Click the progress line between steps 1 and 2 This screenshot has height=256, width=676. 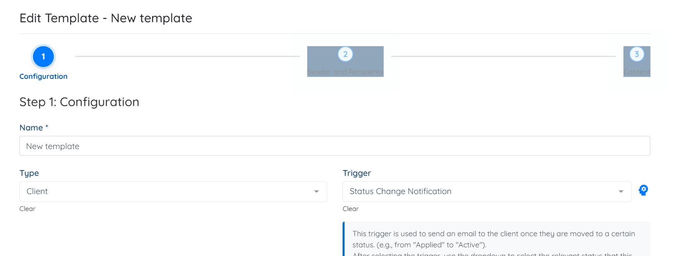187,56
